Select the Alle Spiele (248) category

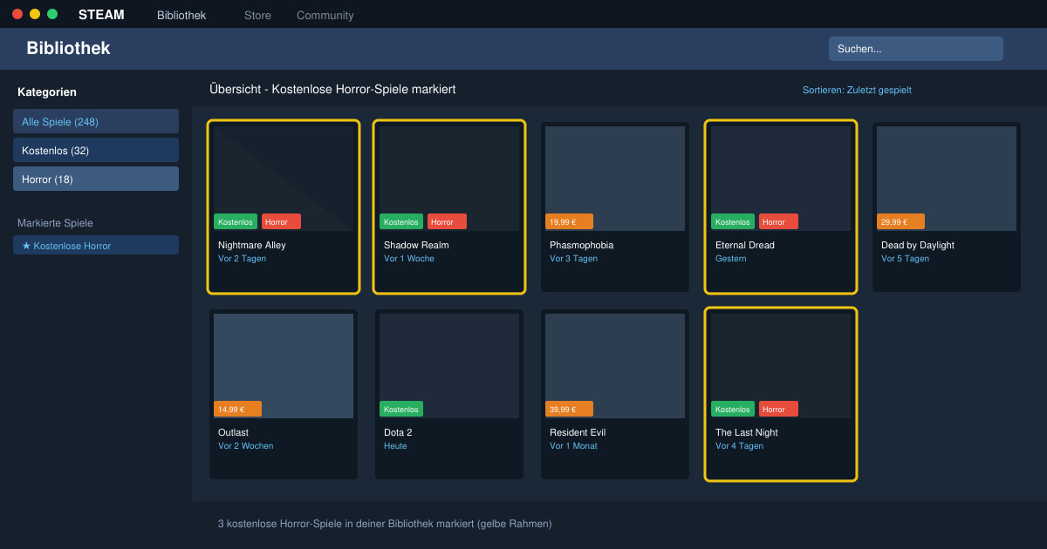96,121
